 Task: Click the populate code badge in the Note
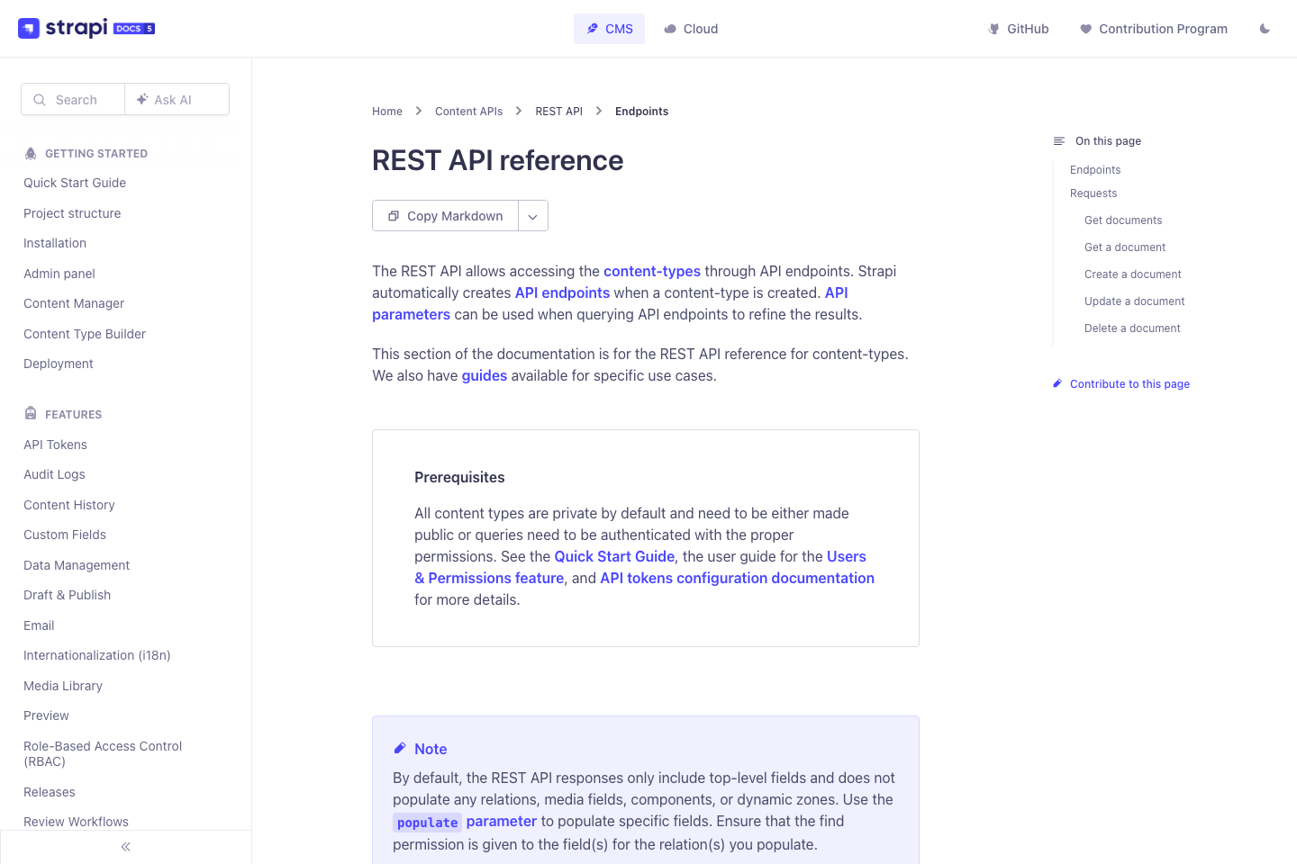427,822
